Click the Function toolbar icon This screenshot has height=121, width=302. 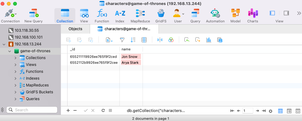[102, 13]
